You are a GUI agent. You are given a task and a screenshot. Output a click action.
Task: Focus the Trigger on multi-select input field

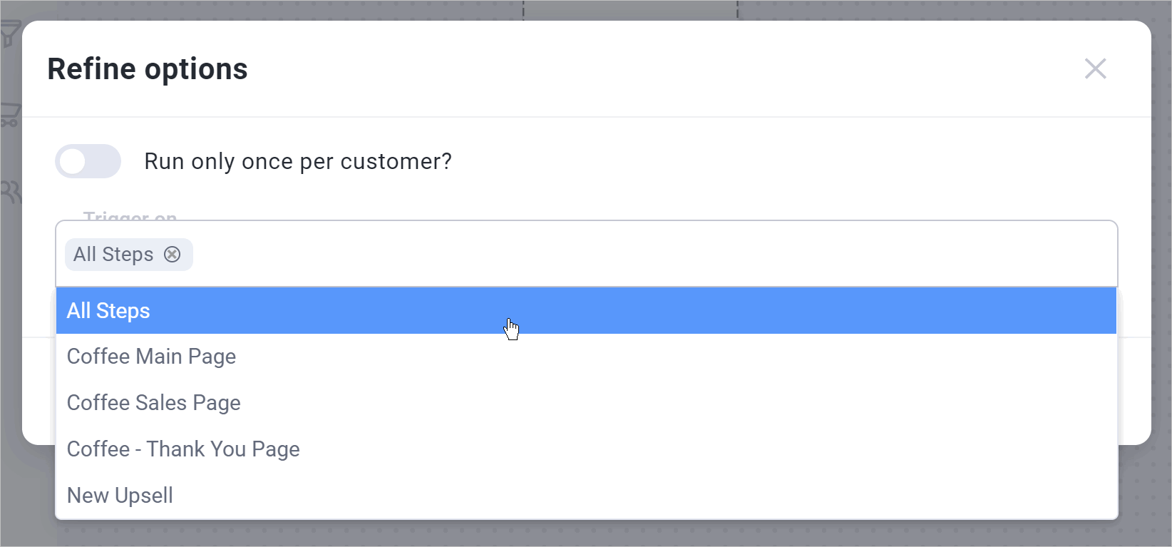coord(642,255)
